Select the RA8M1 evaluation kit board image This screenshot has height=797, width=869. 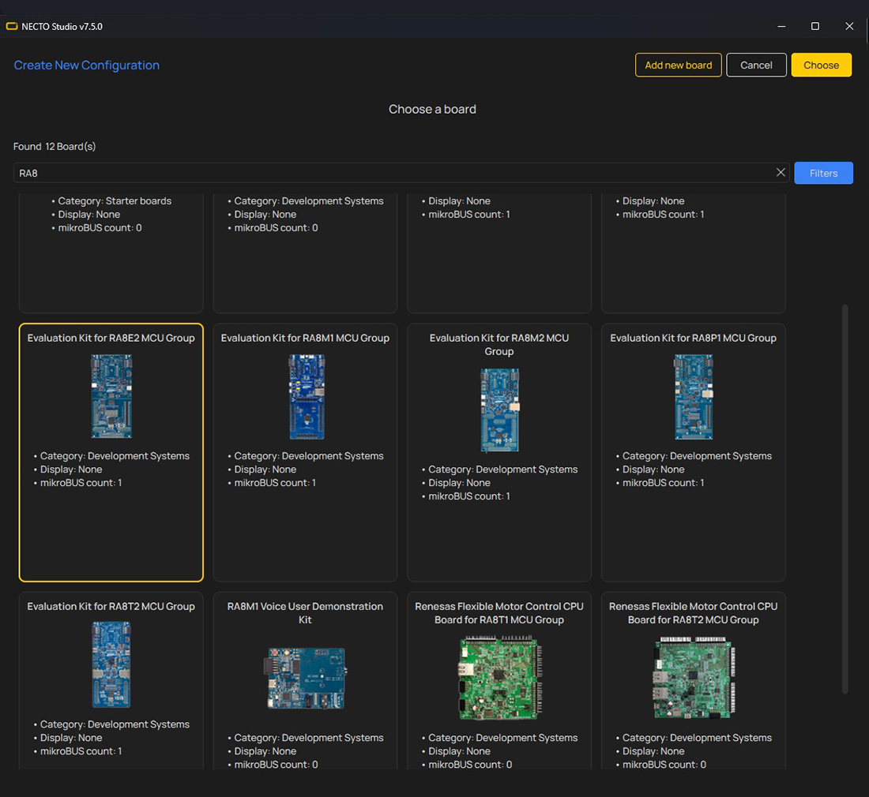[x=307, y=397]
